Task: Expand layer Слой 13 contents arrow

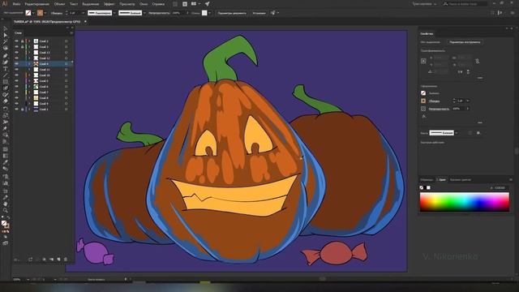Action: coord(29,52)
